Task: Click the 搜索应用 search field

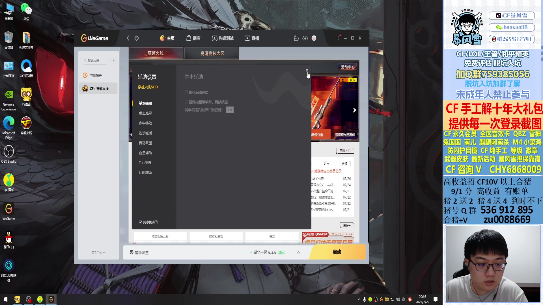Action: point(95,60)
